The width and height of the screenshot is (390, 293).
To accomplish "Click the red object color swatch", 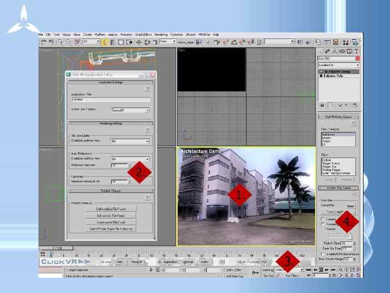I will (357, 58).
